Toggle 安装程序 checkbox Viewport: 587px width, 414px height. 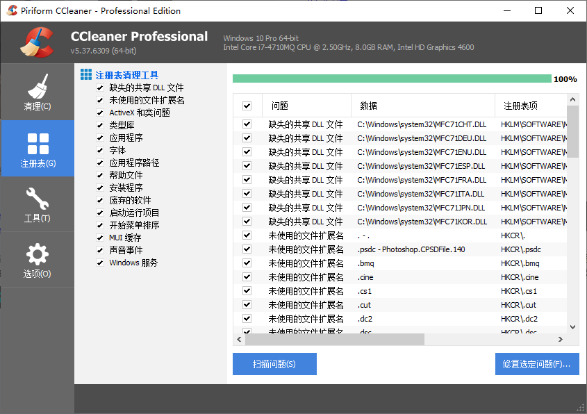click(100, 188)
